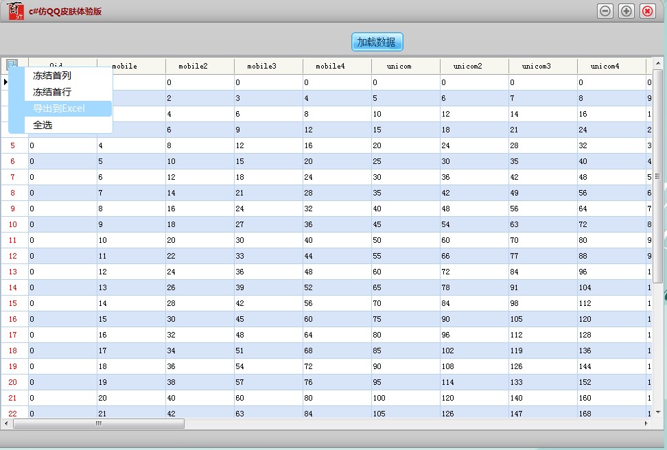Click the red app logo in title bar
667x450 pixels.
(x=15, y=11)
